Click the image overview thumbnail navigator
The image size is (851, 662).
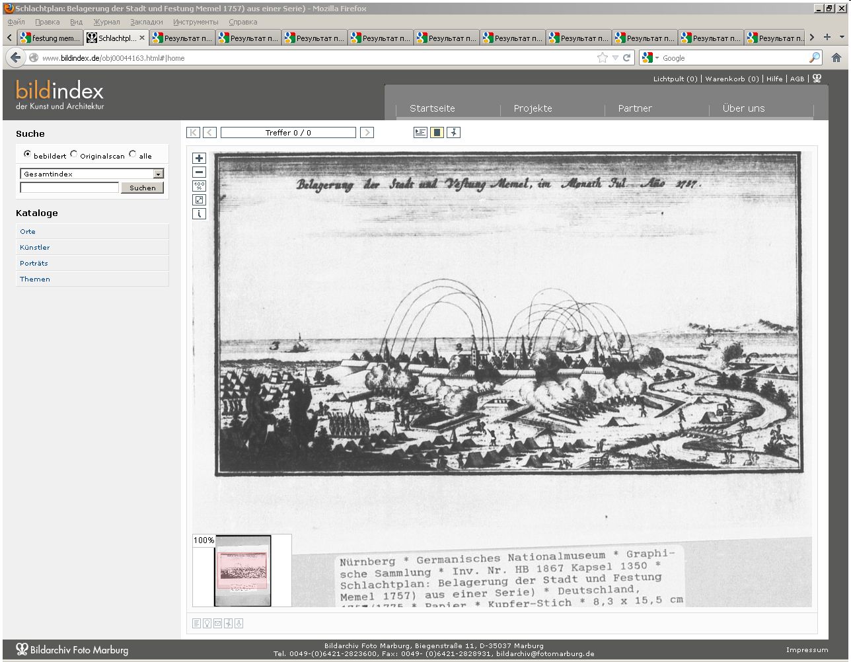[242, 571]
